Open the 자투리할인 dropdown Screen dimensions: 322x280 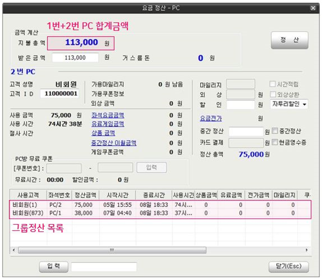click(x=289, y=104)
